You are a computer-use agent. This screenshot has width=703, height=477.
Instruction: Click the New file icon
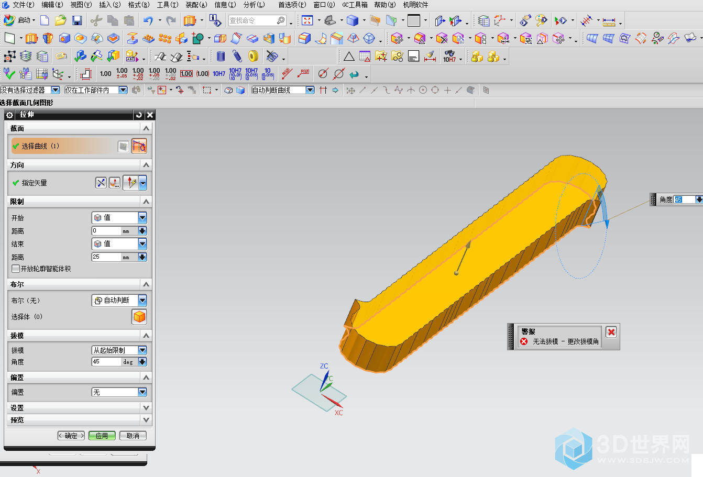45,20
